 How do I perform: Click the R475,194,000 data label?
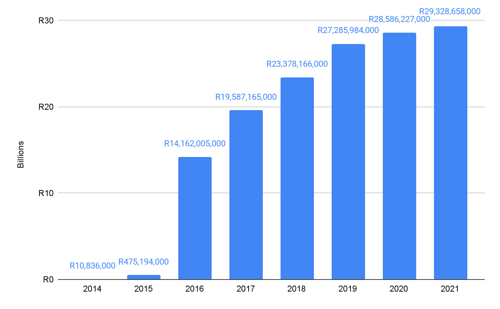(143, 262)
